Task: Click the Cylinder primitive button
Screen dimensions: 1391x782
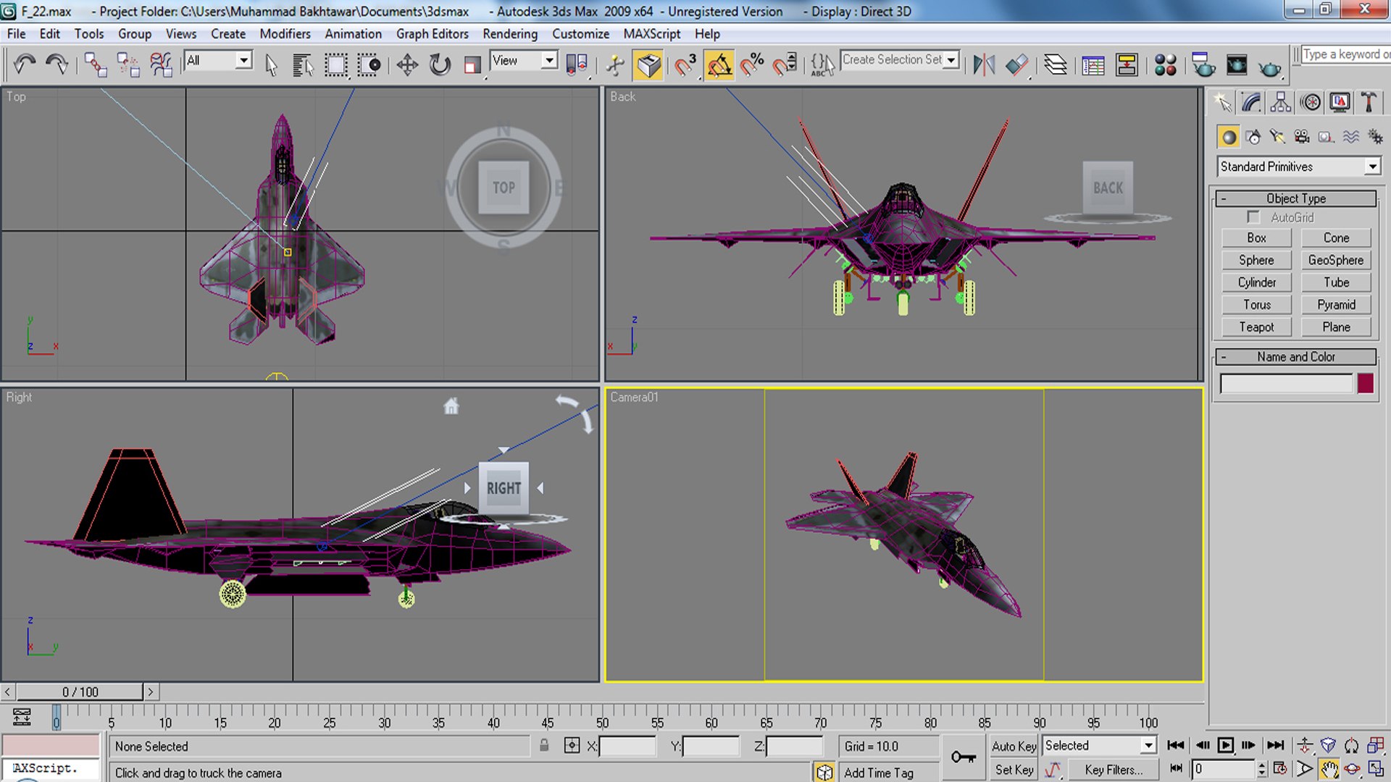Action: point(1256,282)
